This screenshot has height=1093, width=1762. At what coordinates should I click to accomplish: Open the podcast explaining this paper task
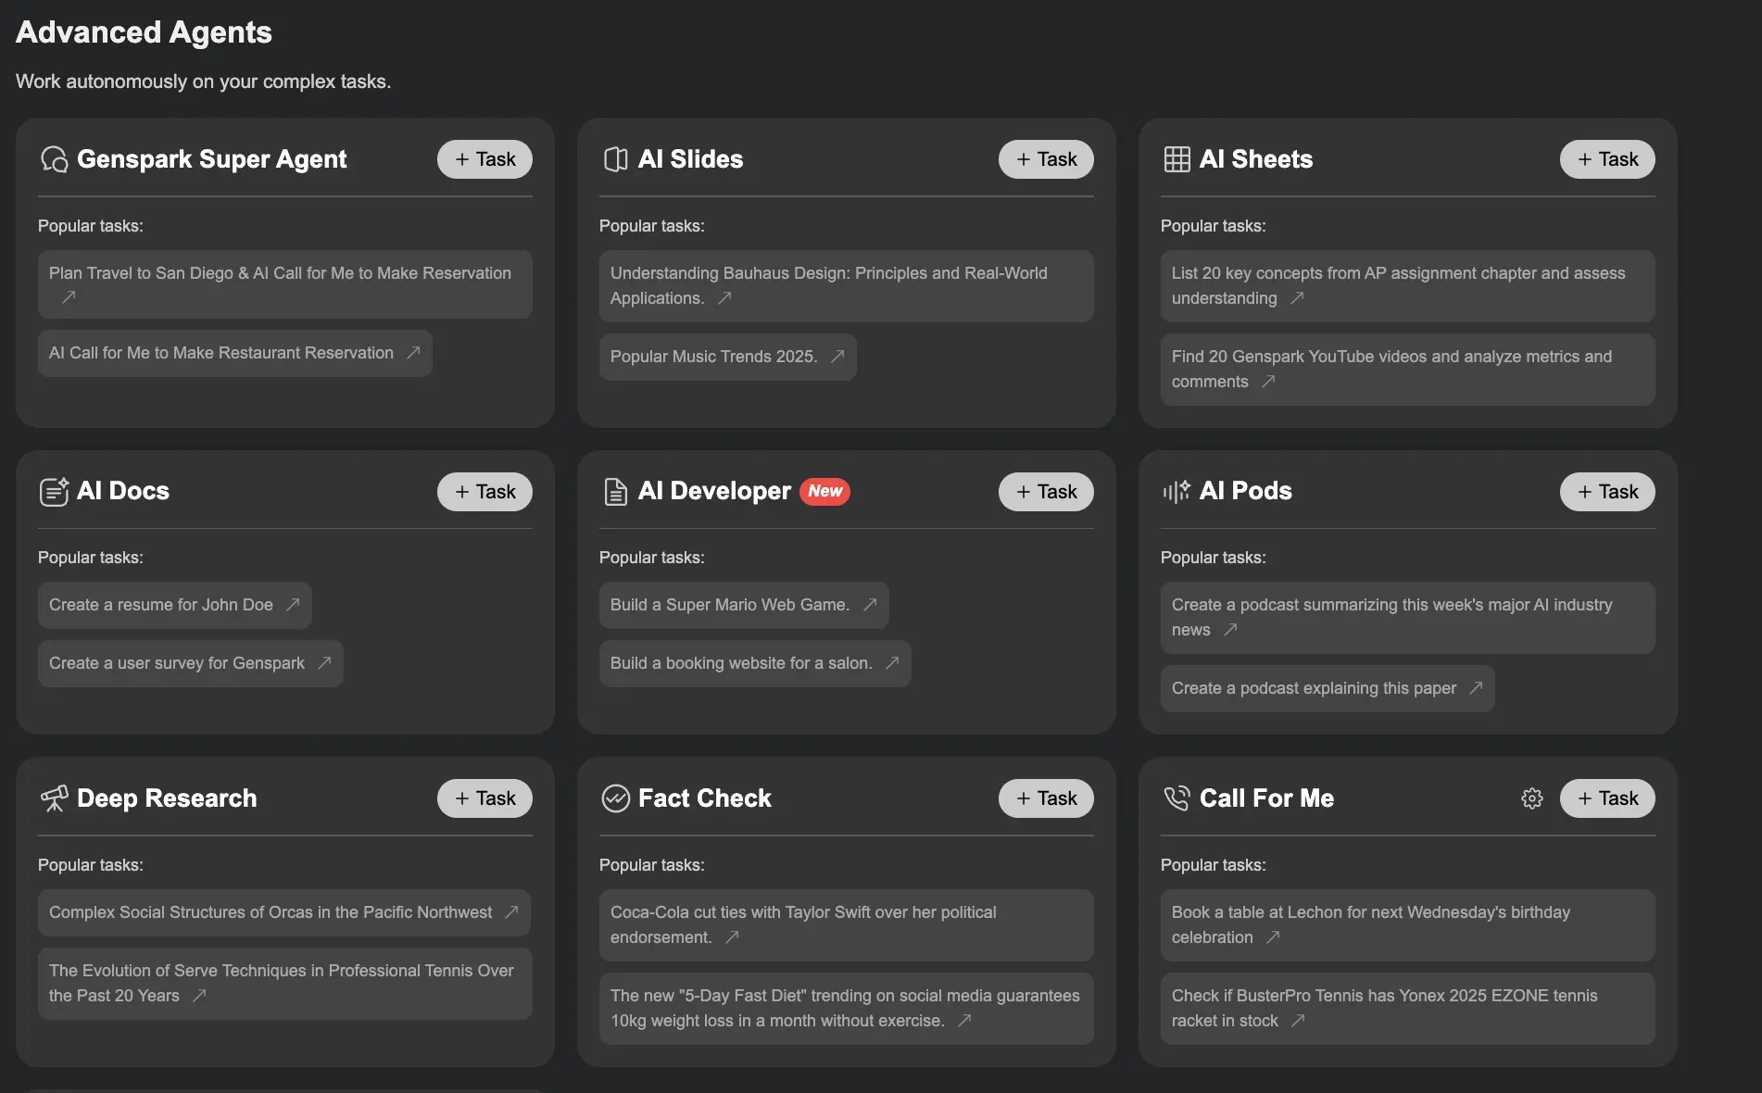1327,688
